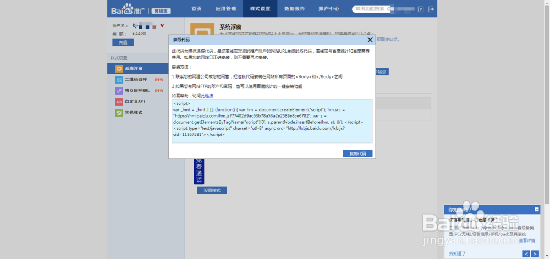Click the 复制代码 button
Viewport: 550px width, 259px height.
tap(358, 153)
